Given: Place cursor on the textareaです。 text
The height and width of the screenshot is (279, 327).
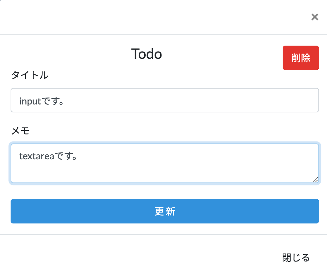Looking at the screenshot, I should tap(48, 155).
